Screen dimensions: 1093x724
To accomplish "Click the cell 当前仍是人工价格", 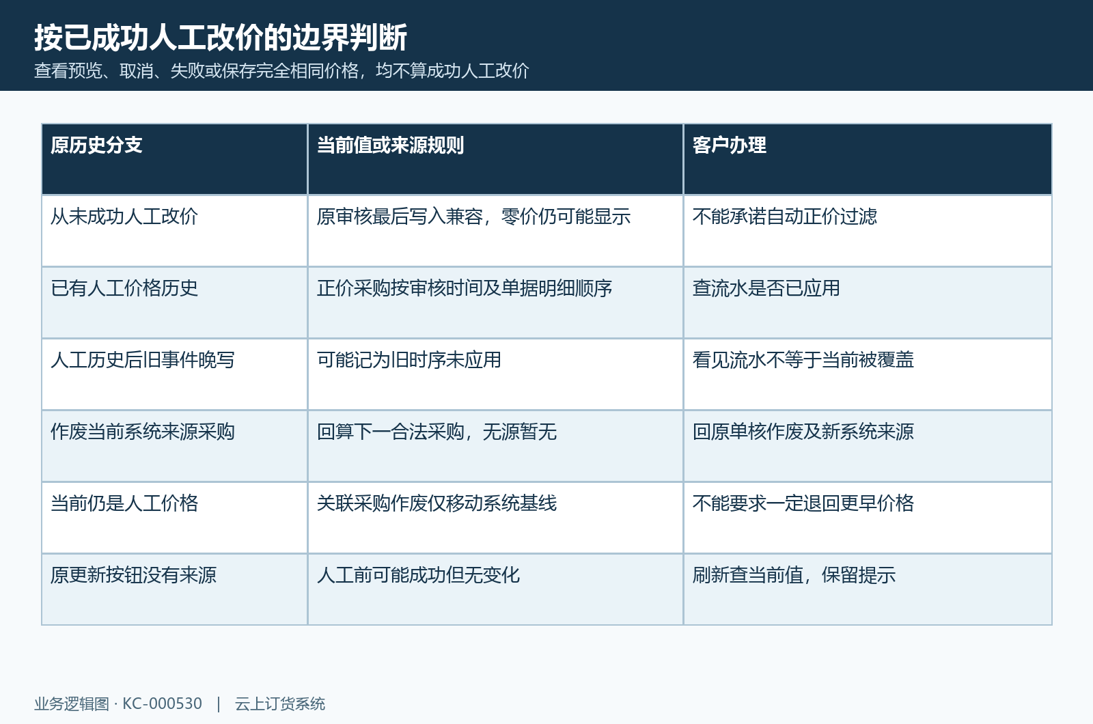I will coord(175,518).
